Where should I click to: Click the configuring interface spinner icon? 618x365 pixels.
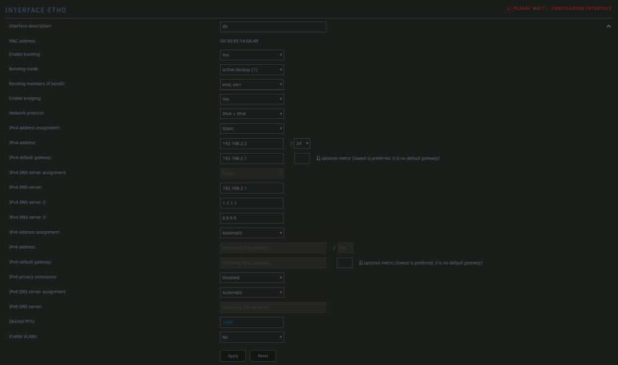[509, 8]
